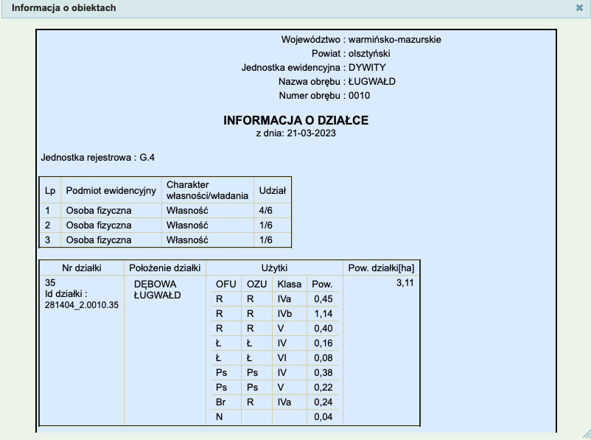Select the 1,14 area value

[x=323, y=313]
